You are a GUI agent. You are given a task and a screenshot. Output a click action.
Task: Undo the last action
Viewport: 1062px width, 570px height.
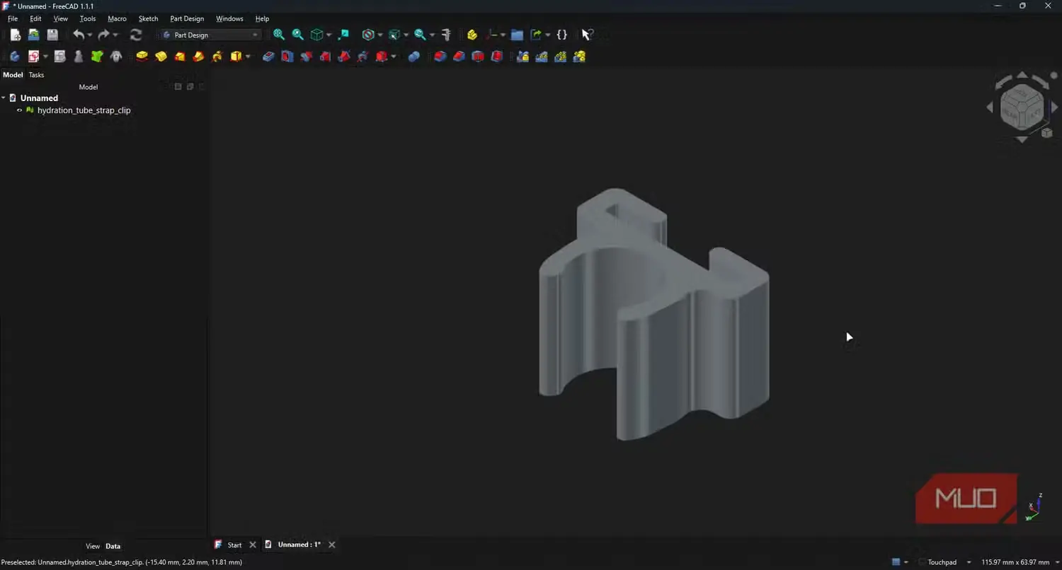tap(78, 35)
